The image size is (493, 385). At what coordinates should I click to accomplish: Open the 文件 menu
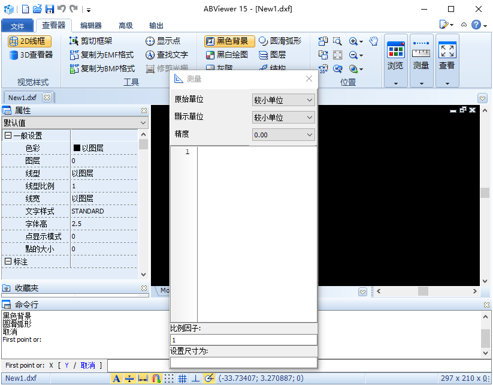(18, 25)
